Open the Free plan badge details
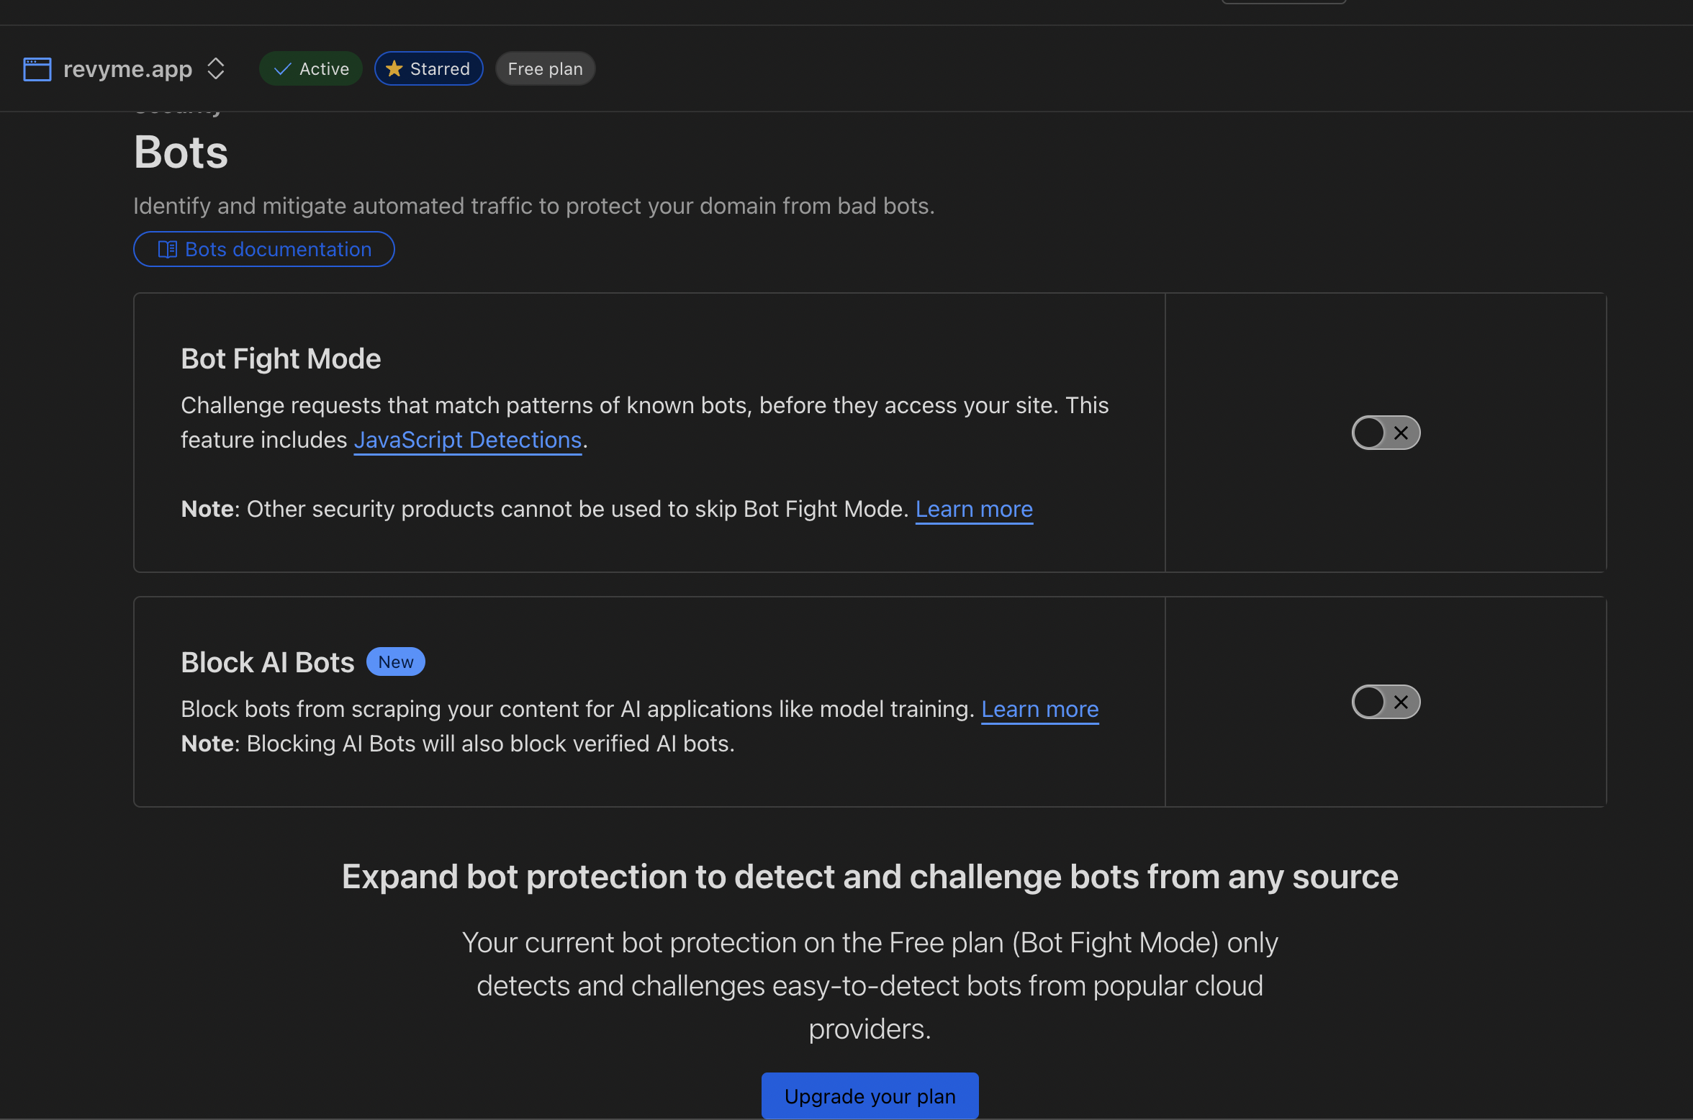The width and height of the screenshot is (1693, 1120). tap(545, 68)
